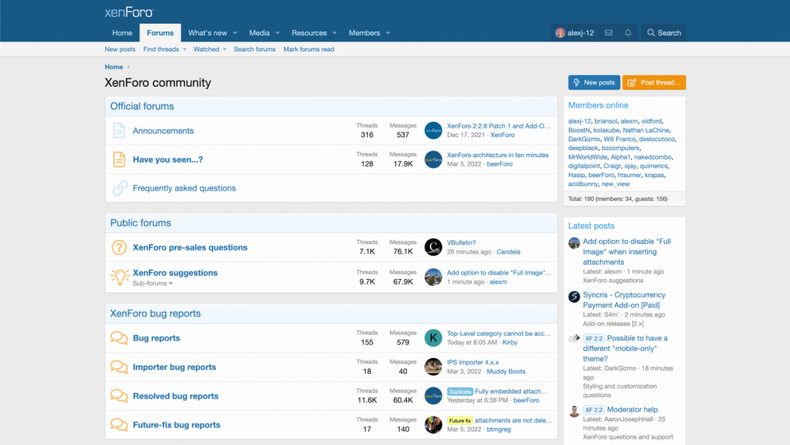Viewport: 790px width, 445px height.
Task: Open the XenForo bug reports category heading
Action: pyautogui.click(x=155, y=313)
